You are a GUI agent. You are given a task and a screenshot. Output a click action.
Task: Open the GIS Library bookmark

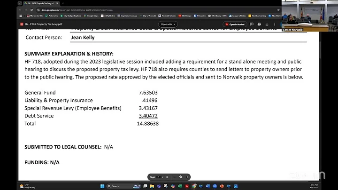(217, 16)
